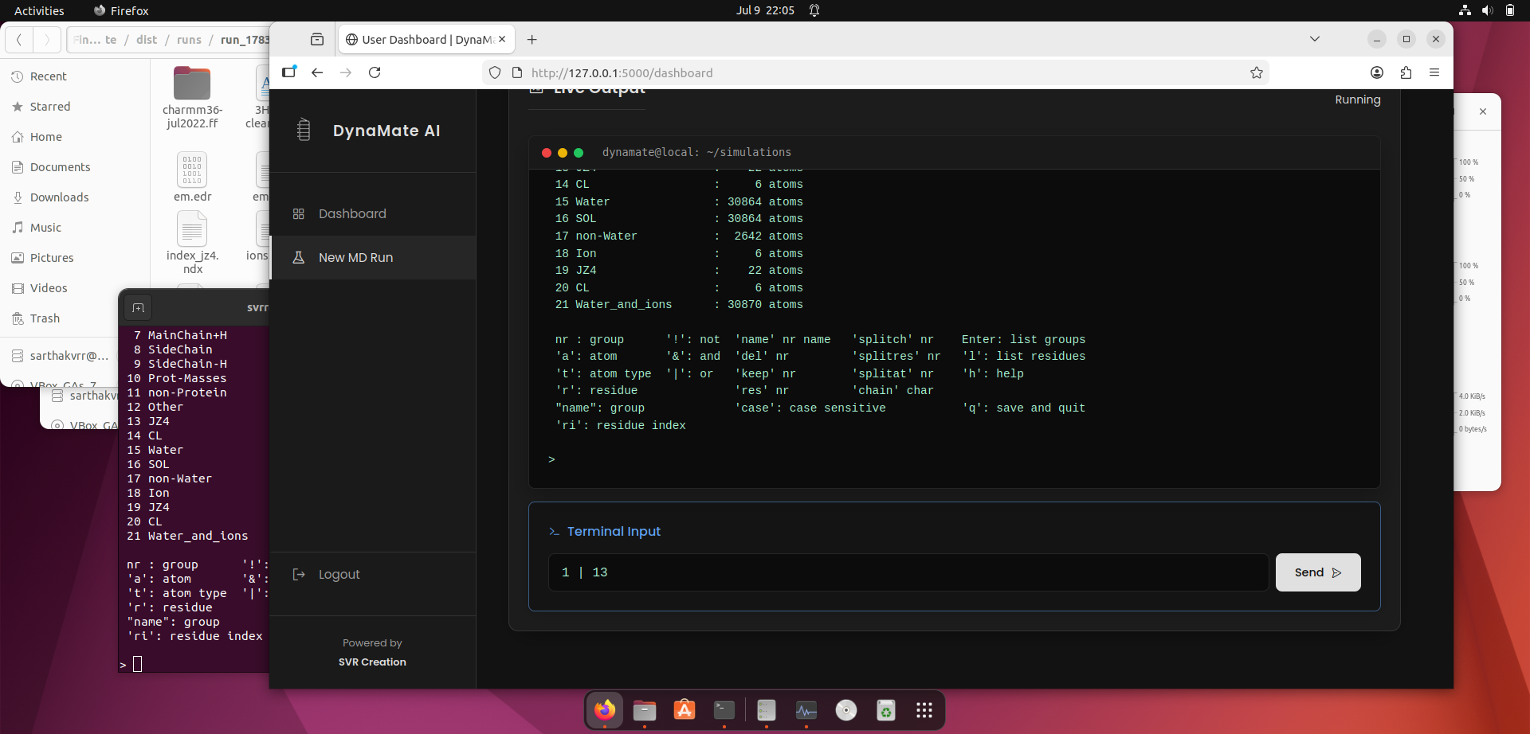This screenshot has height=734, width=1530.
Task: Open Videos in Files sidebar
Action: tap(76, 288)
